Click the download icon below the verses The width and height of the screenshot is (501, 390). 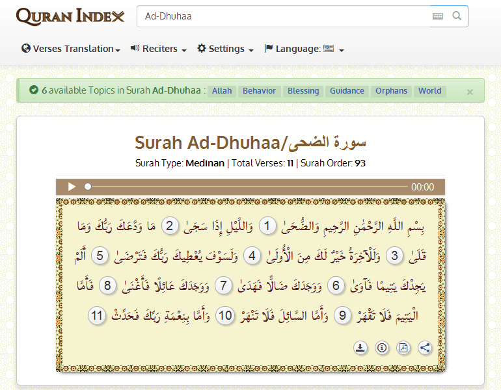pos(360,348)
